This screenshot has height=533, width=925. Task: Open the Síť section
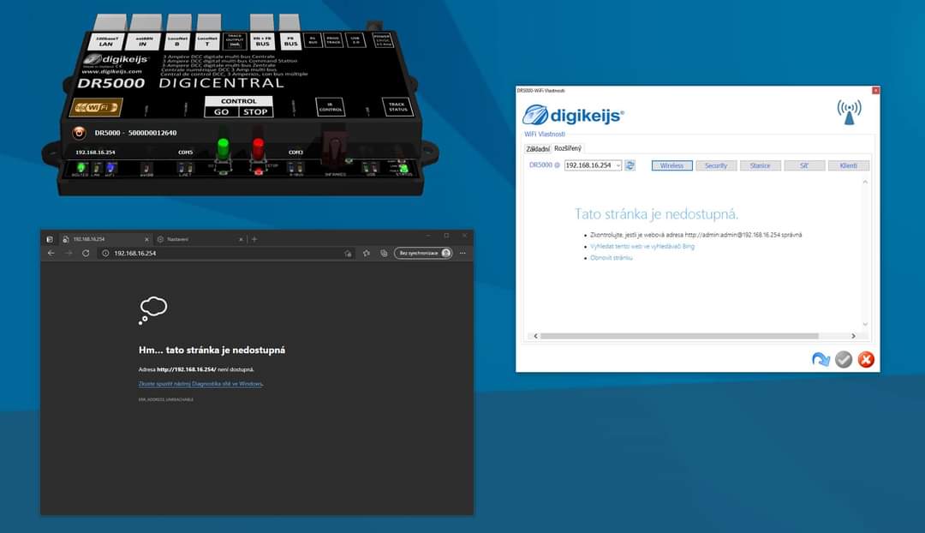(804, 165)
